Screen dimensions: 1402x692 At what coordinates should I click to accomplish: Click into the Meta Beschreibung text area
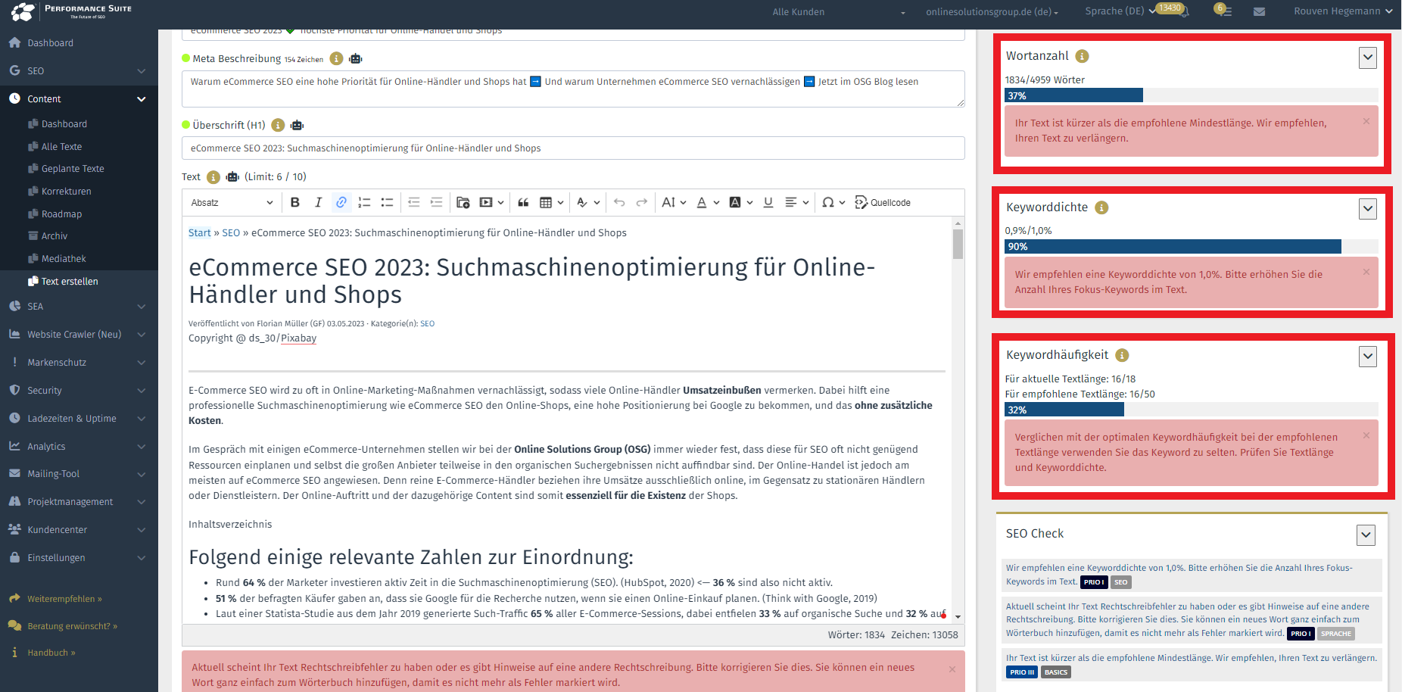[x=573, y=89]
